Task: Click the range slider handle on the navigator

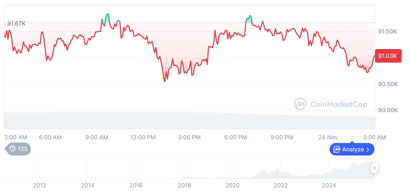Action: 375,168
